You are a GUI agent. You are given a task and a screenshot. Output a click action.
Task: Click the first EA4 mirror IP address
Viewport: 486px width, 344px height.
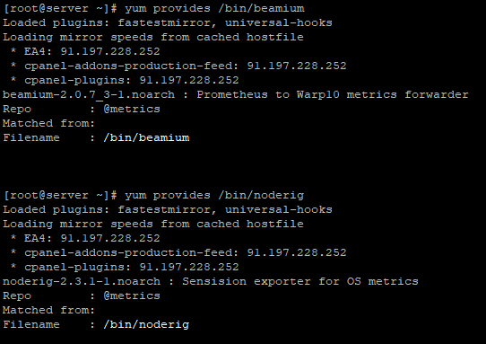110,51
